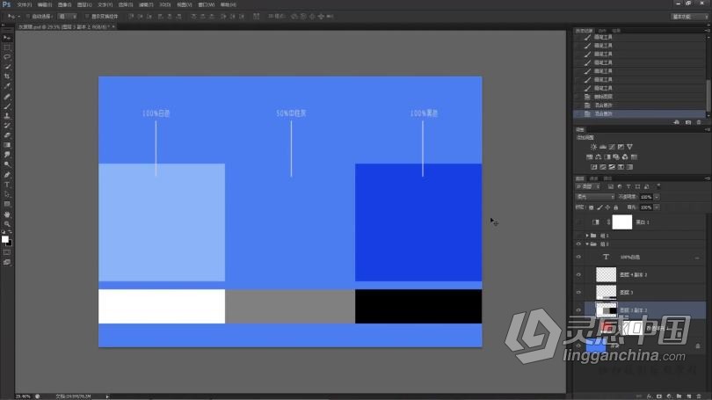Open the opacity 100% dropdown arrow

(657, 197)
